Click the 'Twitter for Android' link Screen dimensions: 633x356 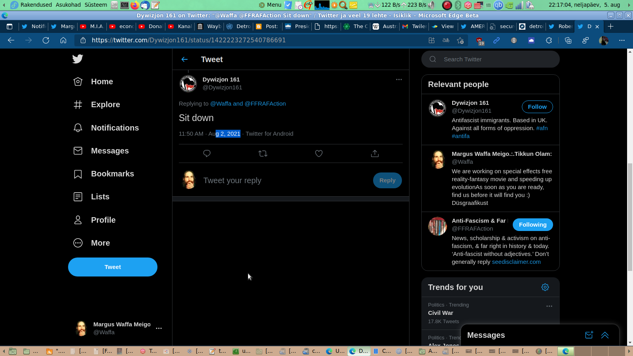click(x=269, y=134)
